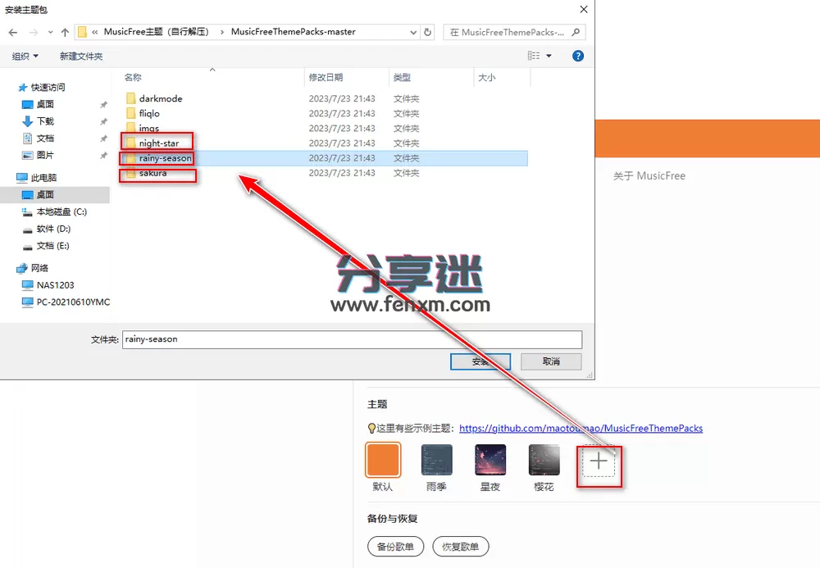
Task: Select the 雨季 theme thumbnail
Action: pyautogui.click(x=436, y=461)
